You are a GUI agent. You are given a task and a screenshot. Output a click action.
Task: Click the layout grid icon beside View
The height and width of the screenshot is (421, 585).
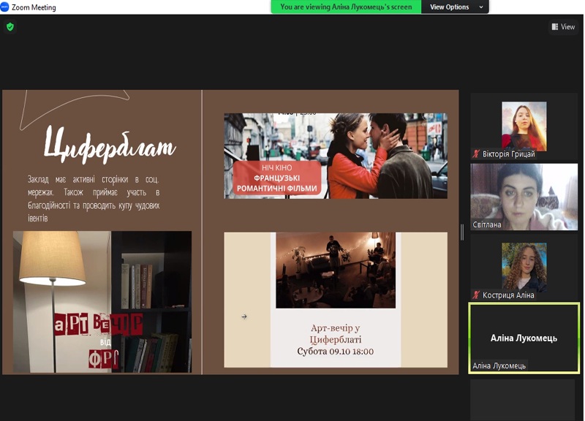[554, 27]
